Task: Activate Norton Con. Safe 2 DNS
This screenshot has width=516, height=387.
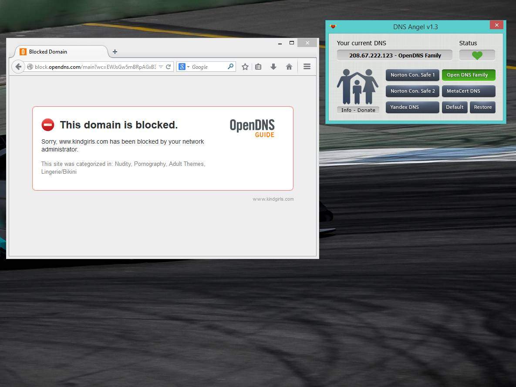Action: [412, 91]
